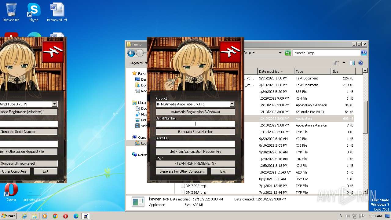Select the highlighted 608 KB Application row
The height and width of the screenshot is (220, 391).
(299, 119)
